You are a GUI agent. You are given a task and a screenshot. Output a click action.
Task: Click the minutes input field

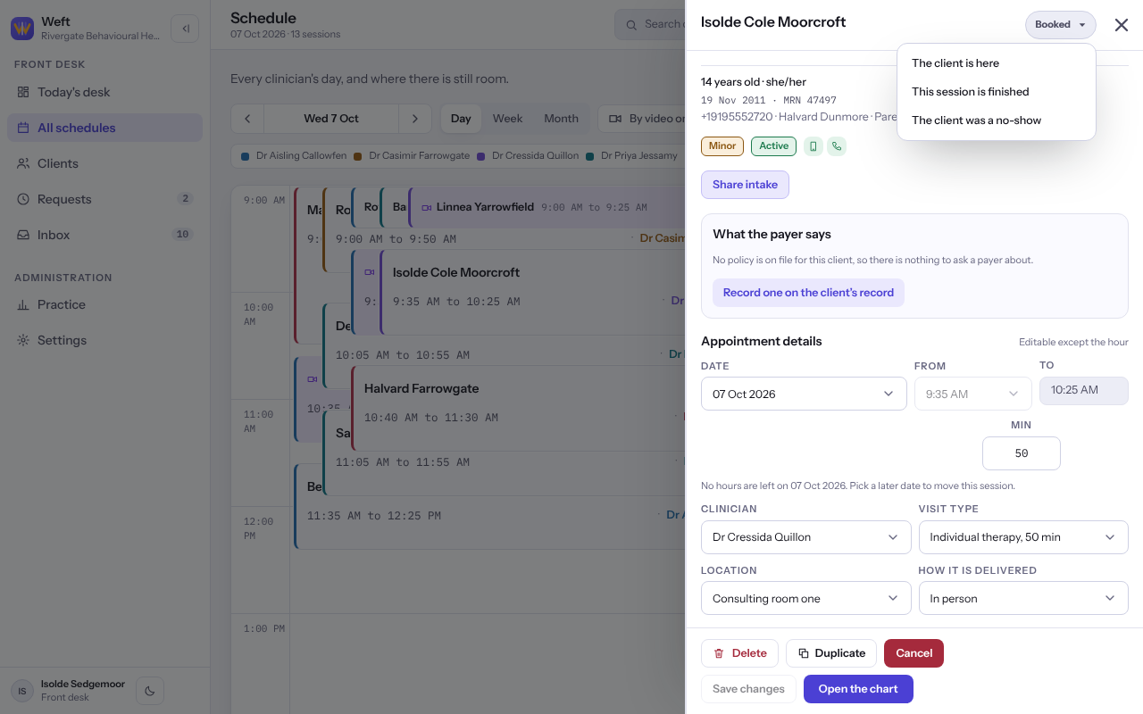(x=1022, y=453)
